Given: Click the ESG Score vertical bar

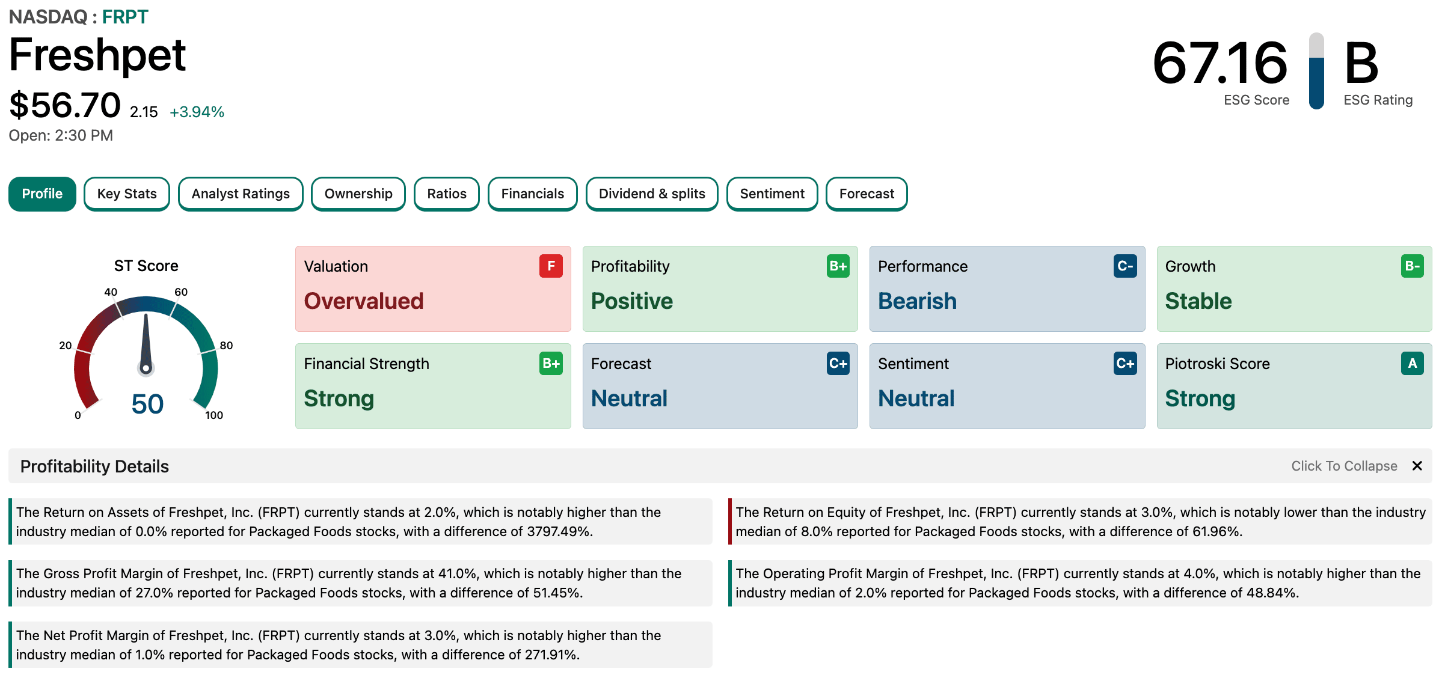Looking at the screenshot, I should coord(1316,71).
